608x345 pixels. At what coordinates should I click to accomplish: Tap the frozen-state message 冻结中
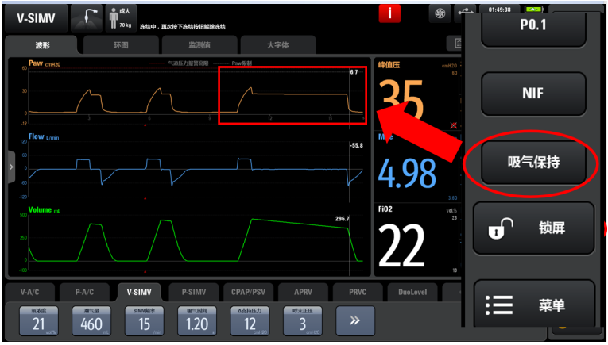coord(182,27)
